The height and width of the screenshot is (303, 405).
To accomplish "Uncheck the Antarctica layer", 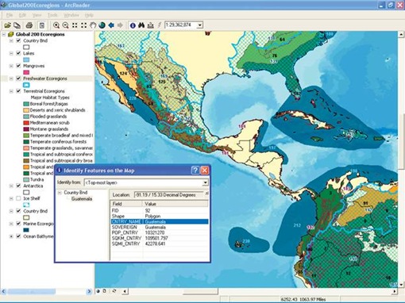I will (18, 186).
